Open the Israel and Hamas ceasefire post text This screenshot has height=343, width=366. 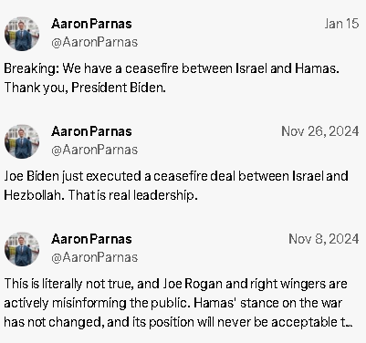172,78
